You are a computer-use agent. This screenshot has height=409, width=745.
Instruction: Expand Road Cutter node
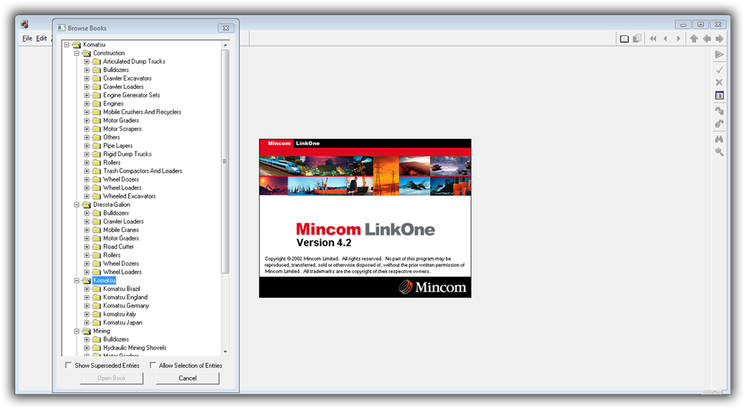click(x=87, y=247)
